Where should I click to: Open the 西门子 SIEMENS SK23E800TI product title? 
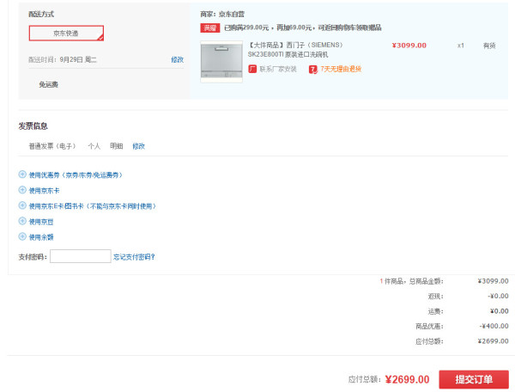295,50
